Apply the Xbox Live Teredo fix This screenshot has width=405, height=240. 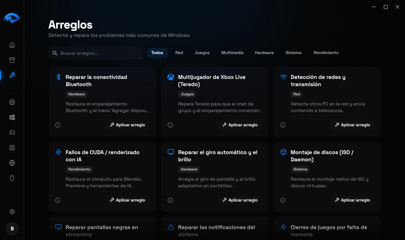pos(240,125)
